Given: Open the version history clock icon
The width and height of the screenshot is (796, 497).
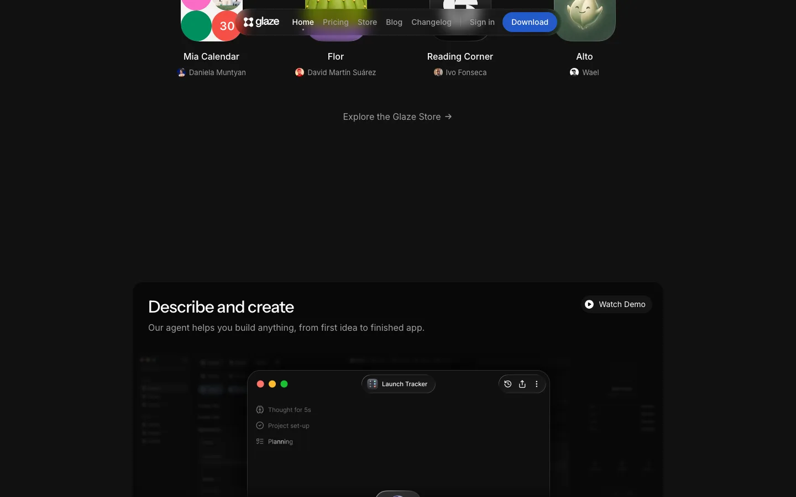Looking at the screenshot, I should point(508,384).
